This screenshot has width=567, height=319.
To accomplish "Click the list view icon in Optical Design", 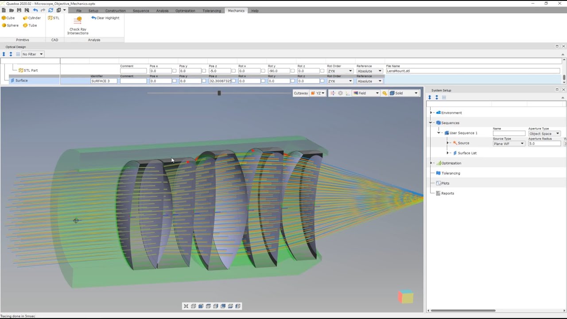I will tap(18, 54).
